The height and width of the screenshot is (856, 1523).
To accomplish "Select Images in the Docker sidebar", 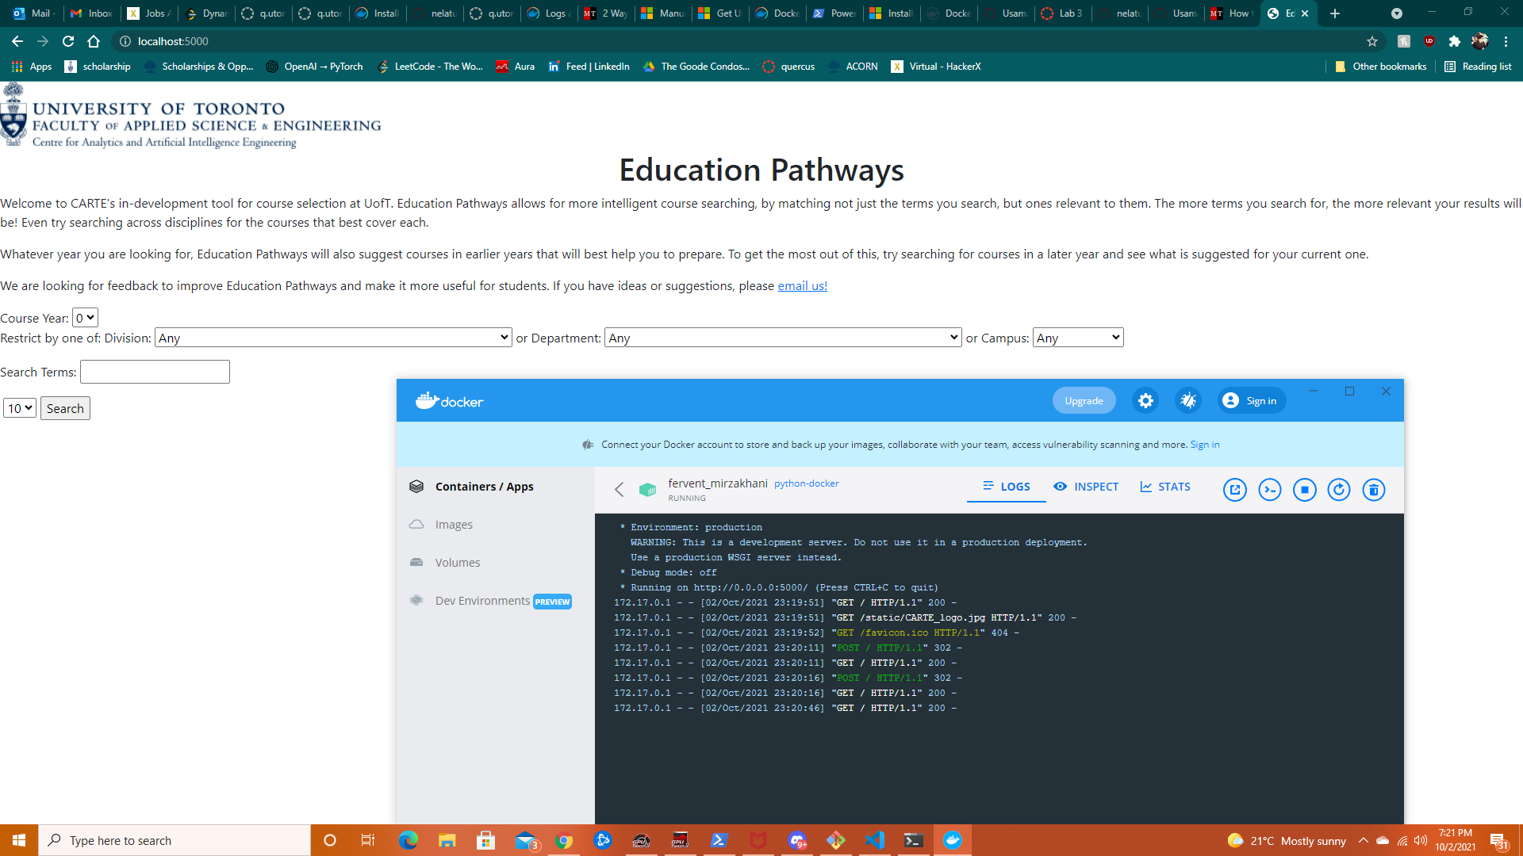I will (x=454, y=524).
